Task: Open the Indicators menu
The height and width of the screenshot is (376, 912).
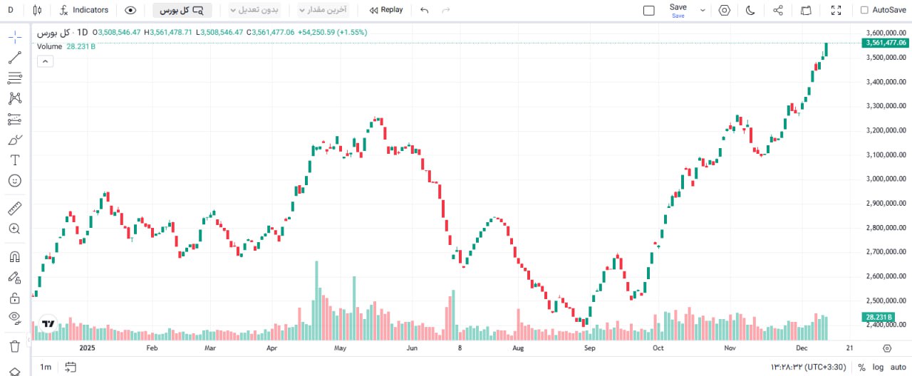Action: point(84,10)
